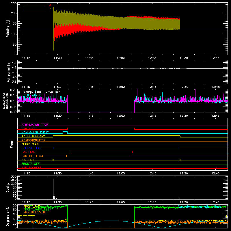231x231 pixels.
Task: Click the second AAZ_FLAG pulse near 12:28
Action: (x=180, y=160)
